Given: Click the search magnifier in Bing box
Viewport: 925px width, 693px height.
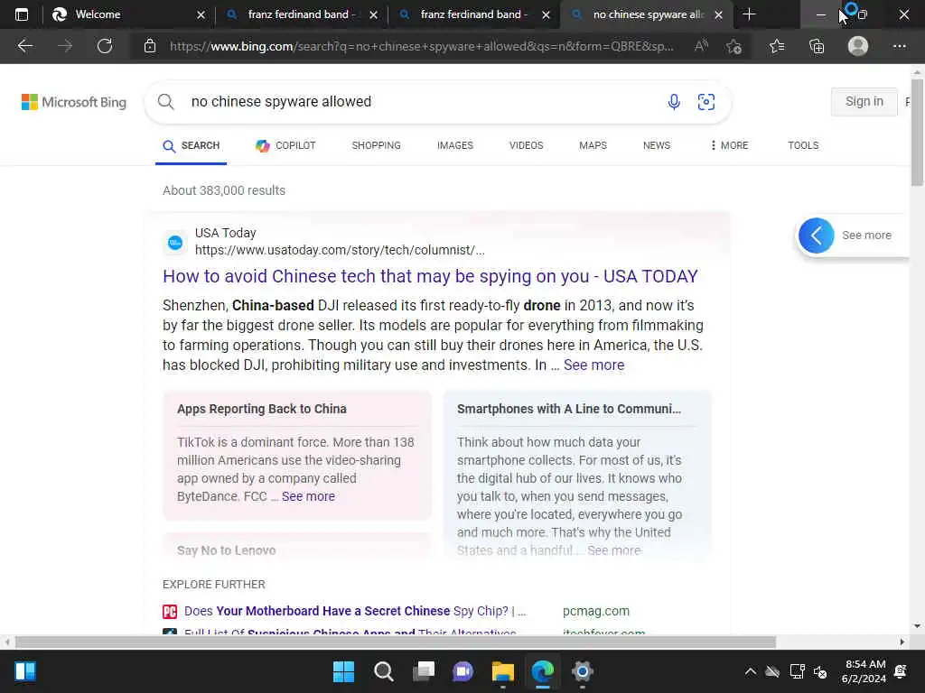Looking at the screenshot, I should (x=166, y=102).
